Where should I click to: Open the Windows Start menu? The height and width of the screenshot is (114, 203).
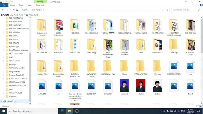coord(3,111)
